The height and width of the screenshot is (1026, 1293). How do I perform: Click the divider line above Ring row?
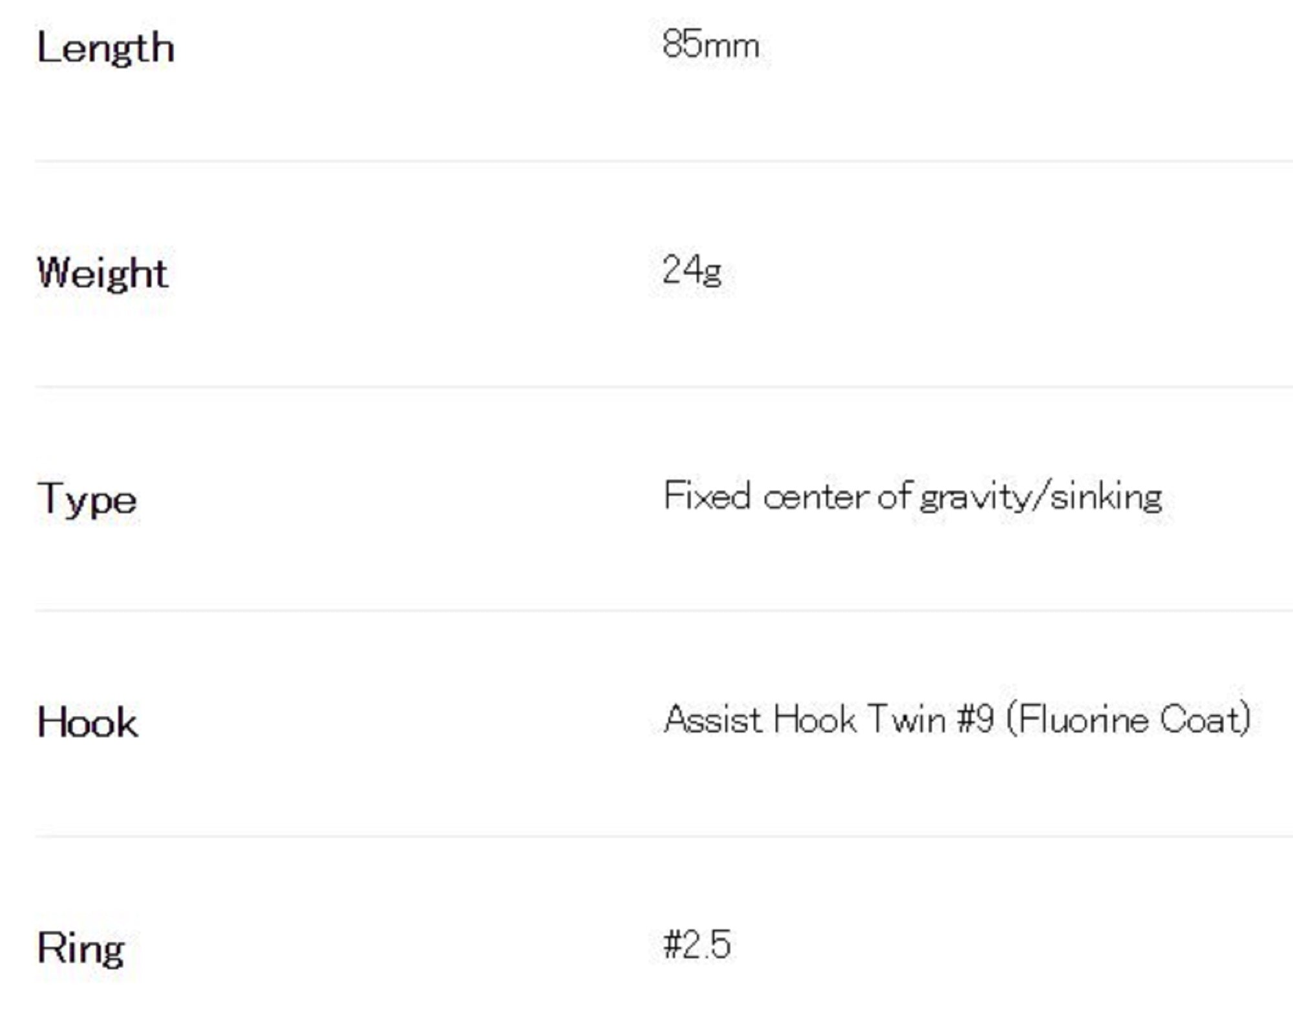point(646,836)
